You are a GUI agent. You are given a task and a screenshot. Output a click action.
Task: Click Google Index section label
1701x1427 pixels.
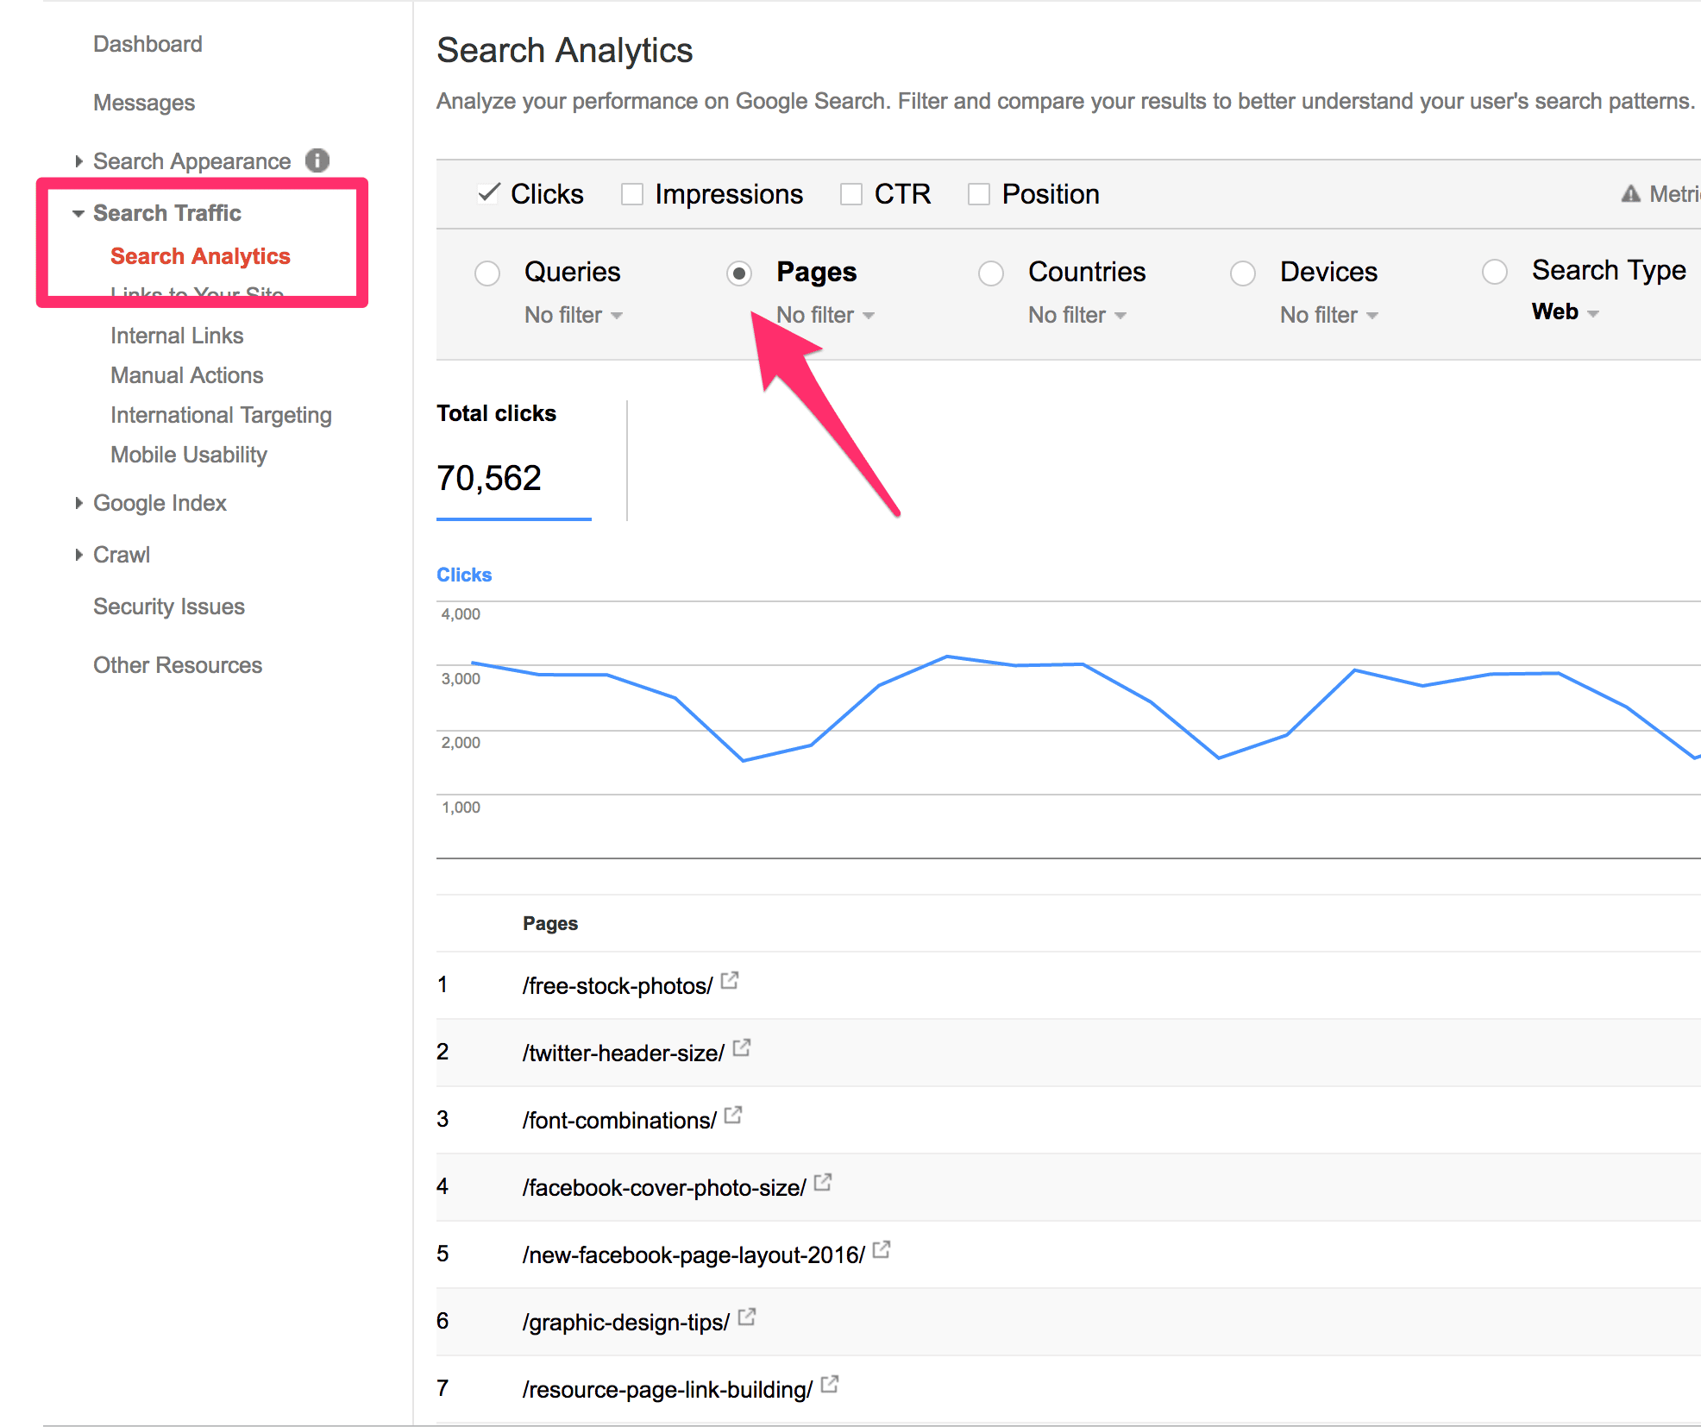[160, 503]
